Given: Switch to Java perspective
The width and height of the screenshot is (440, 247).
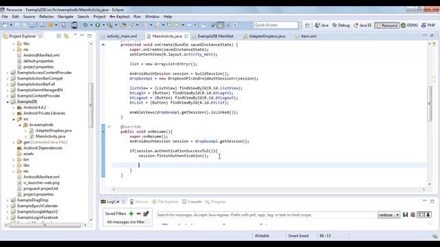Looking at the screenshot, I should (x=322, y=25).
